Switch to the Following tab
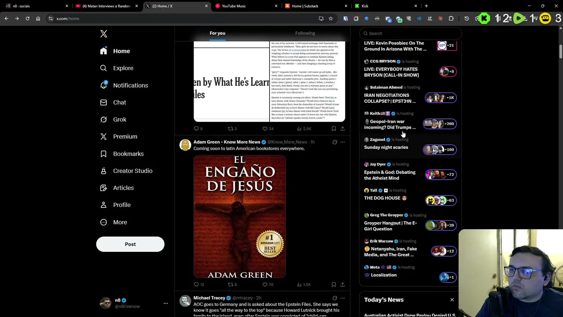The height and width of the screenshot is (317, 563). (x=305, y=33)
